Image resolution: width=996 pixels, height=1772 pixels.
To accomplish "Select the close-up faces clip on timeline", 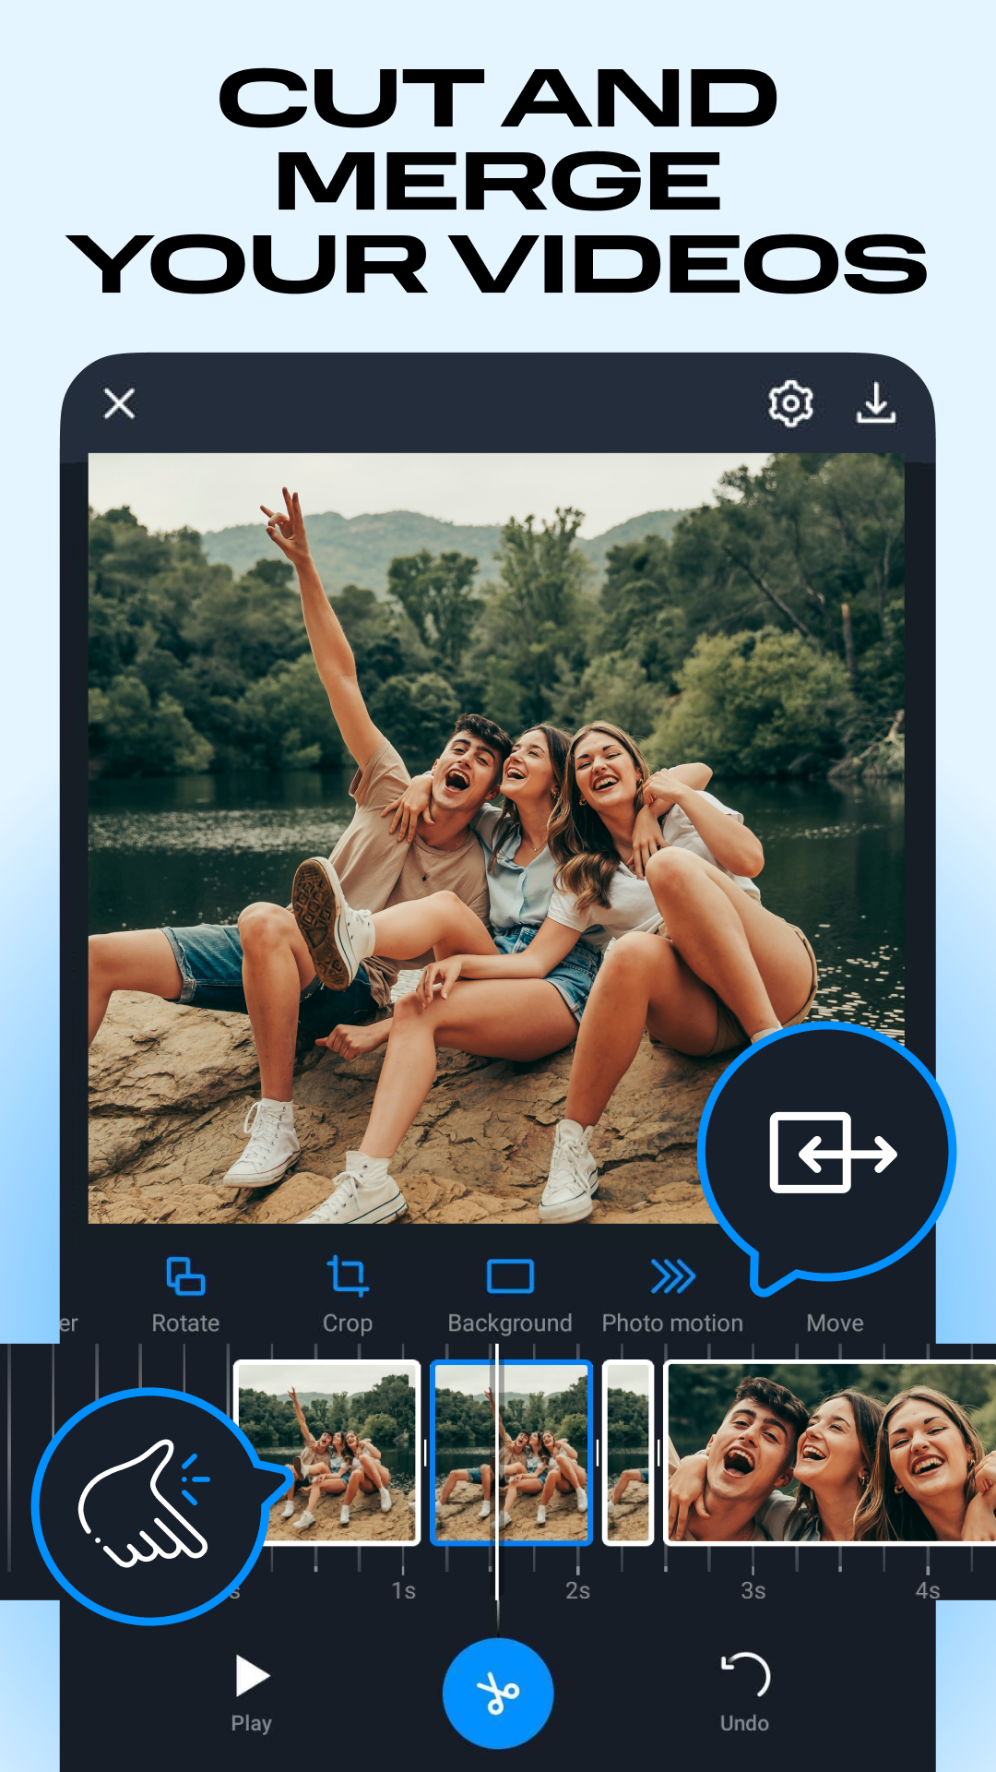I will click(830, 1451).
